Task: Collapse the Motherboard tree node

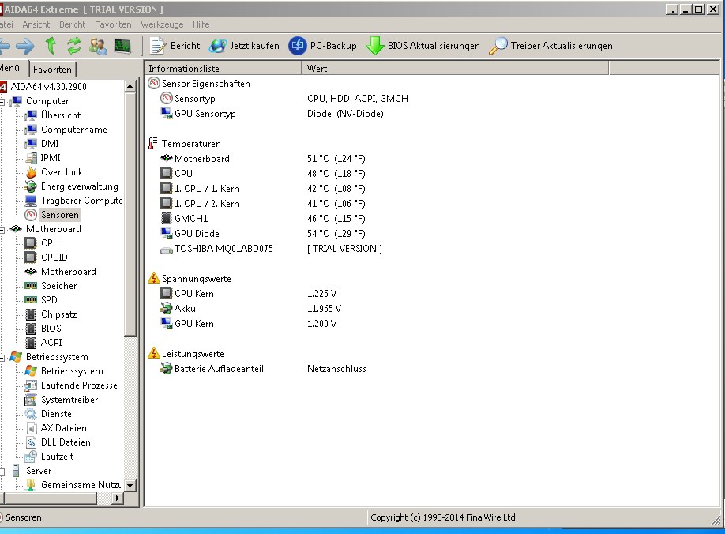Action: [2, 230]
